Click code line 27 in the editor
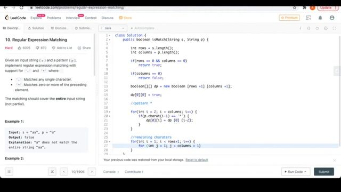 (225, 146)
